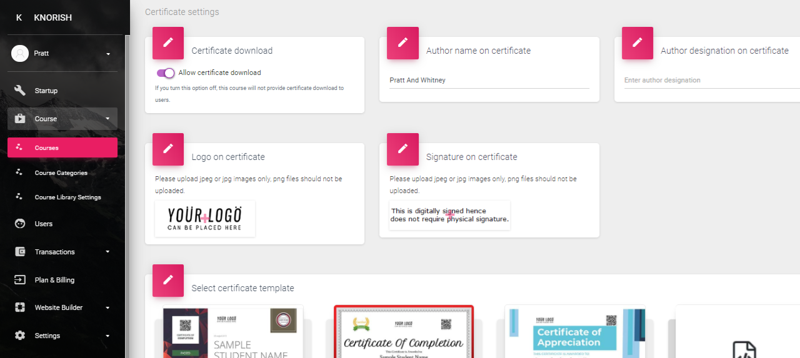Select the Certificate of Appreciation blue template
800x358 pixels.
(x=575, y=331)
